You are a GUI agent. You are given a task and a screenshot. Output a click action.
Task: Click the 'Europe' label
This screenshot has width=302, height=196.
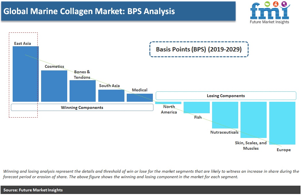(x=284, y=150)
